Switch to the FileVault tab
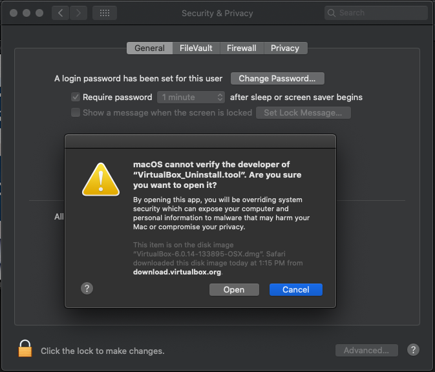Viewport: 435px width, 372px height. pos(196,48)
